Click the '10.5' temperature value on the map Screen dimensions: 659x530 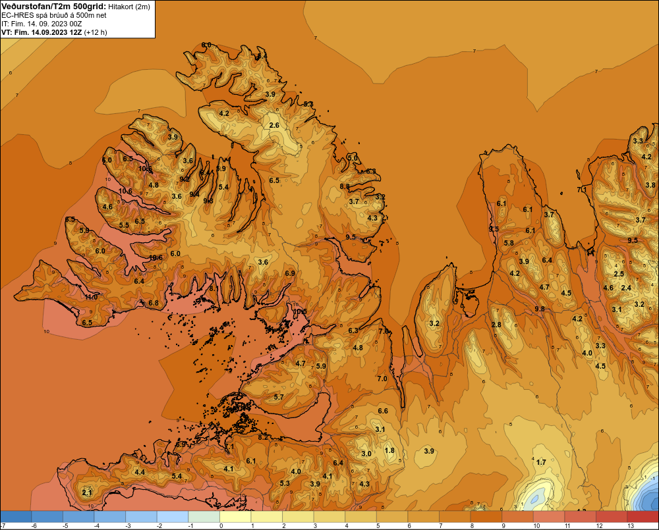coord(300,311)
